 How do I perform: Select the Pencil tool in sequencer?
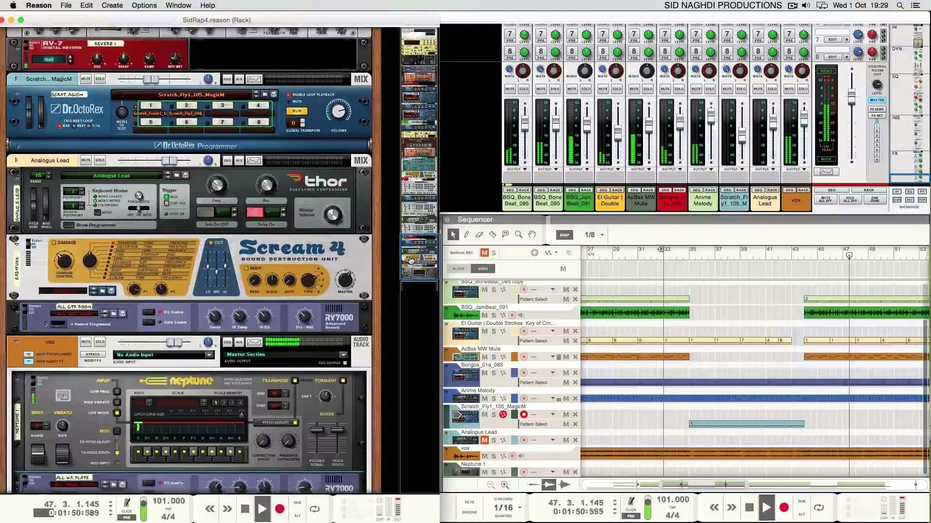466,234
